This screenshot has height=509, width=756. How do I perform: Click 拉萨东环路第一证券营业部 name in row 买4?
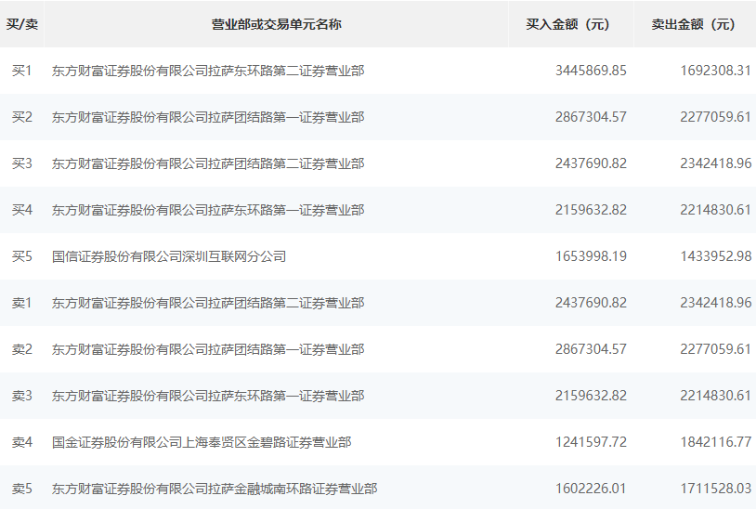208,210
